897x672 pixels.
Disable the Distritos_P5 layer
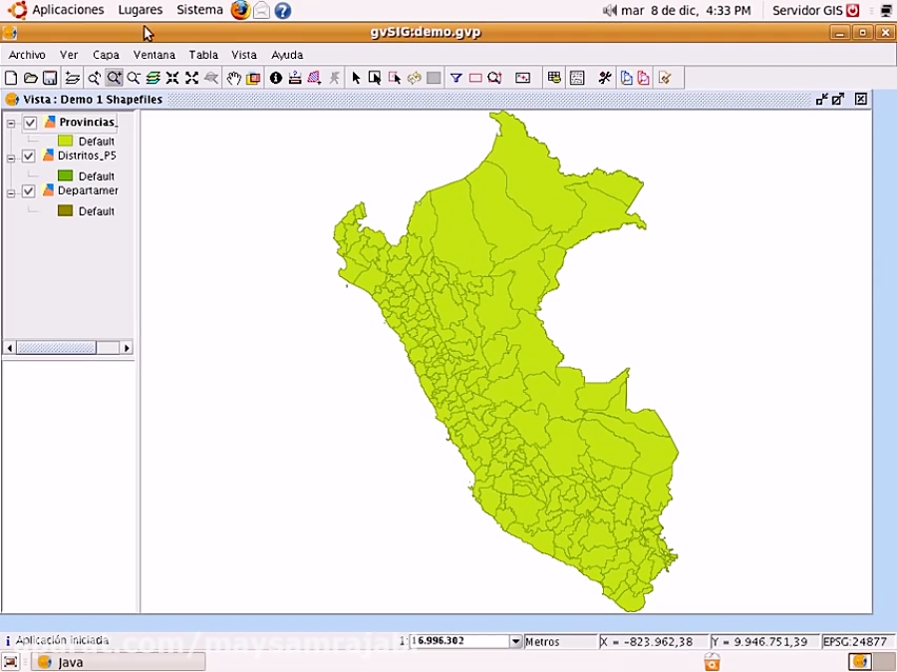click(x=28, y=156)
